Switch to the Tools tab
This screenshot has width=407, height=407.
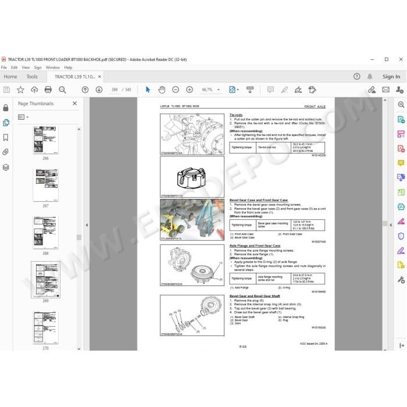[32, 77]
